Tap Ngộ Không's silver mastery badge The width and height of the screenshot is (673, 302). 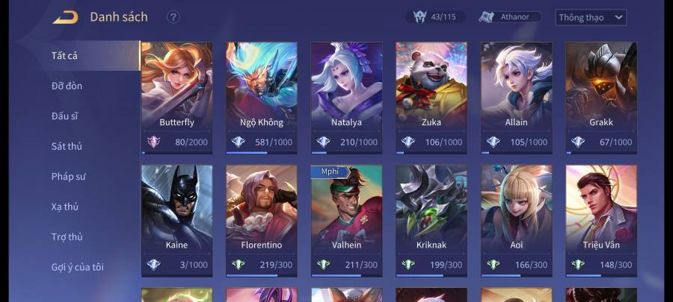[x=239, y=142]
